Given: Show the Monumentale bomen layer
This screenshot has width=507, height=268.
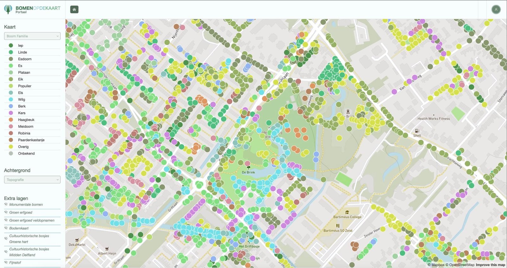Looking at the screenshot, I should click(6, 204).
